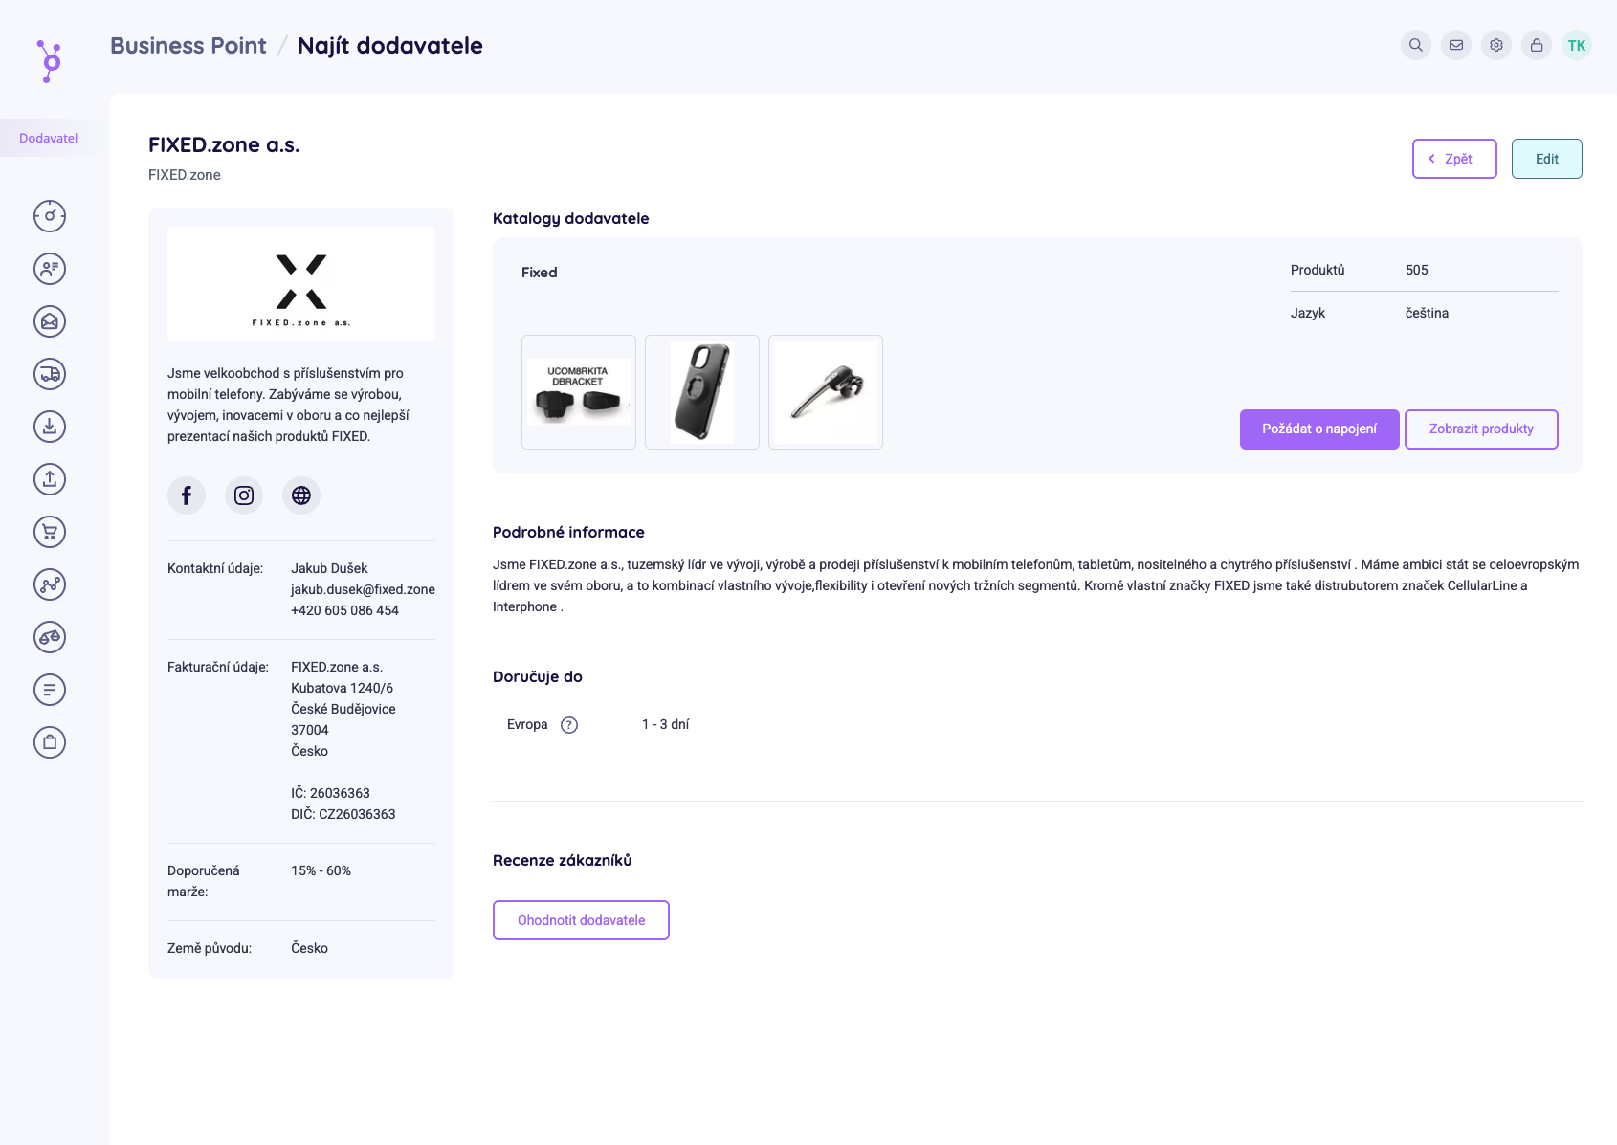This screenshot has width=1617, height=1145.
Task: Click phone number +420 605 086 454
Action: pos(344,610)
